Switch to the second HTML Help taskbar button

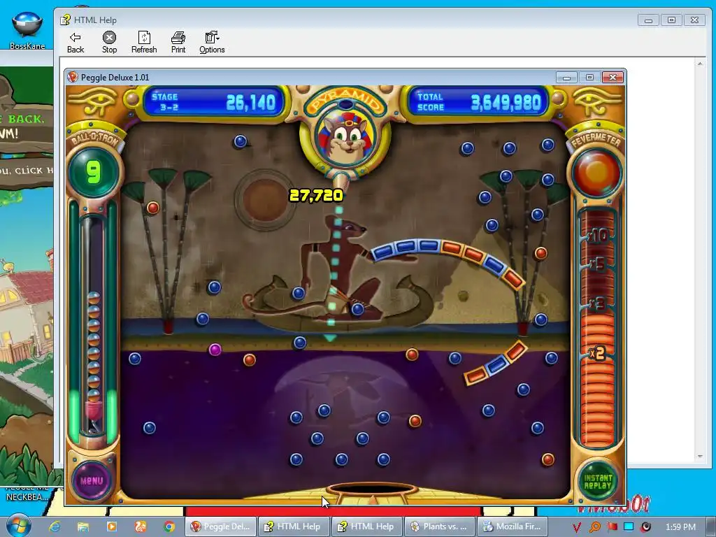pos(366,527)
